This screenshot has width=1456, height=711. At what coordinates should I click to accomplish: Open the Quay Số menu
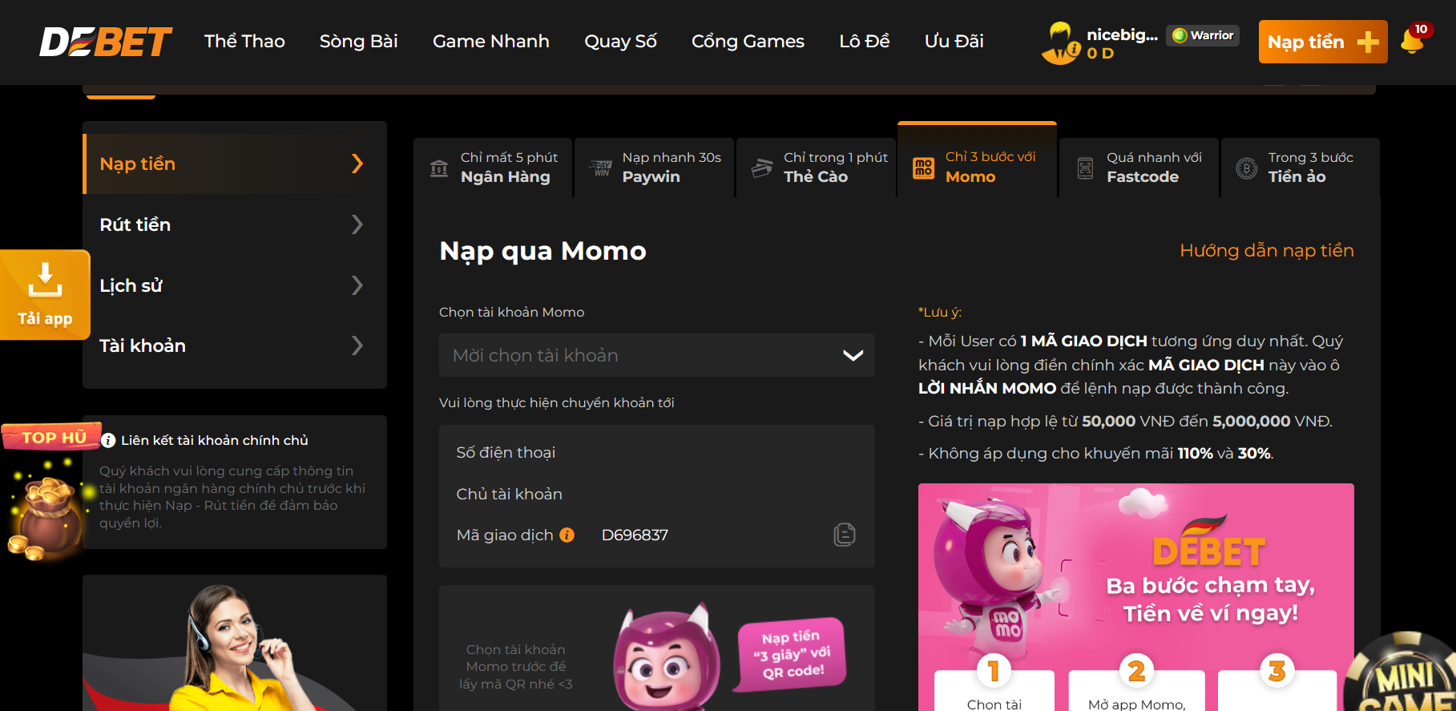[x=620, y=41]
